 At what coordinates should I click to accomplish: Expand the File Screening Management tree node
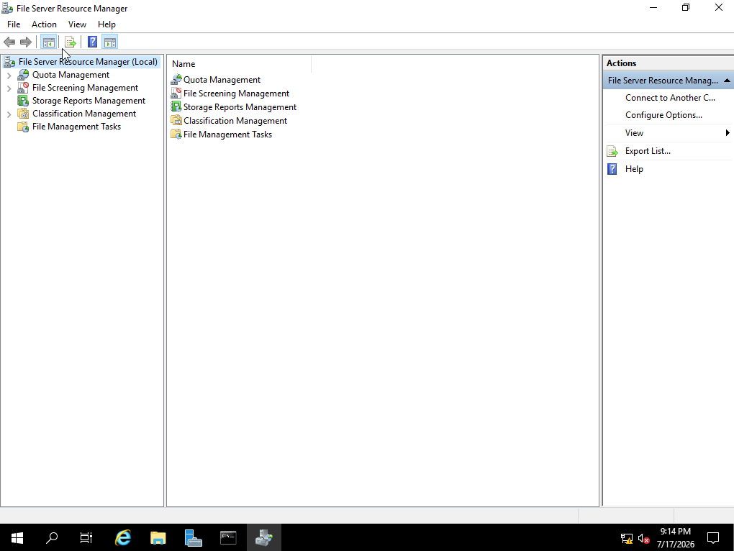click(9, 88)
